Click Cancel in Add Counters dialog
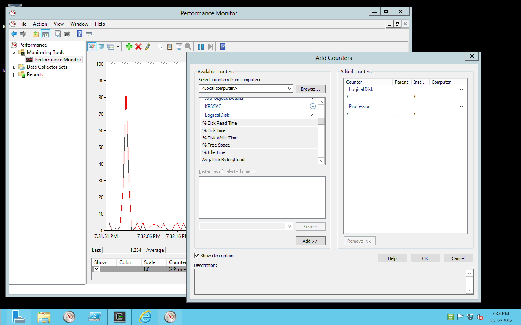Screen dimensions: 521x325 pyautogui.click(x=458, y=258)
